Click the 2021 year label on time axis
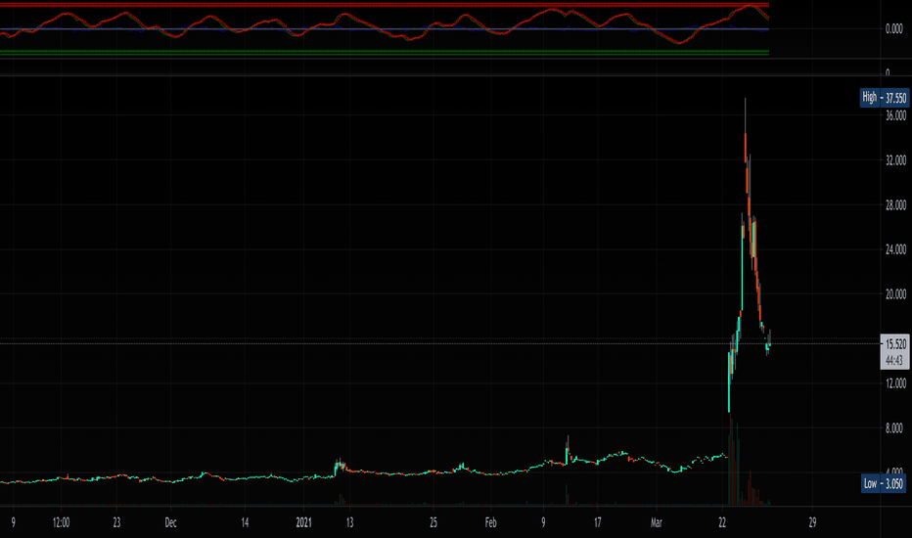The image size is (912, 538). point(303,522)
